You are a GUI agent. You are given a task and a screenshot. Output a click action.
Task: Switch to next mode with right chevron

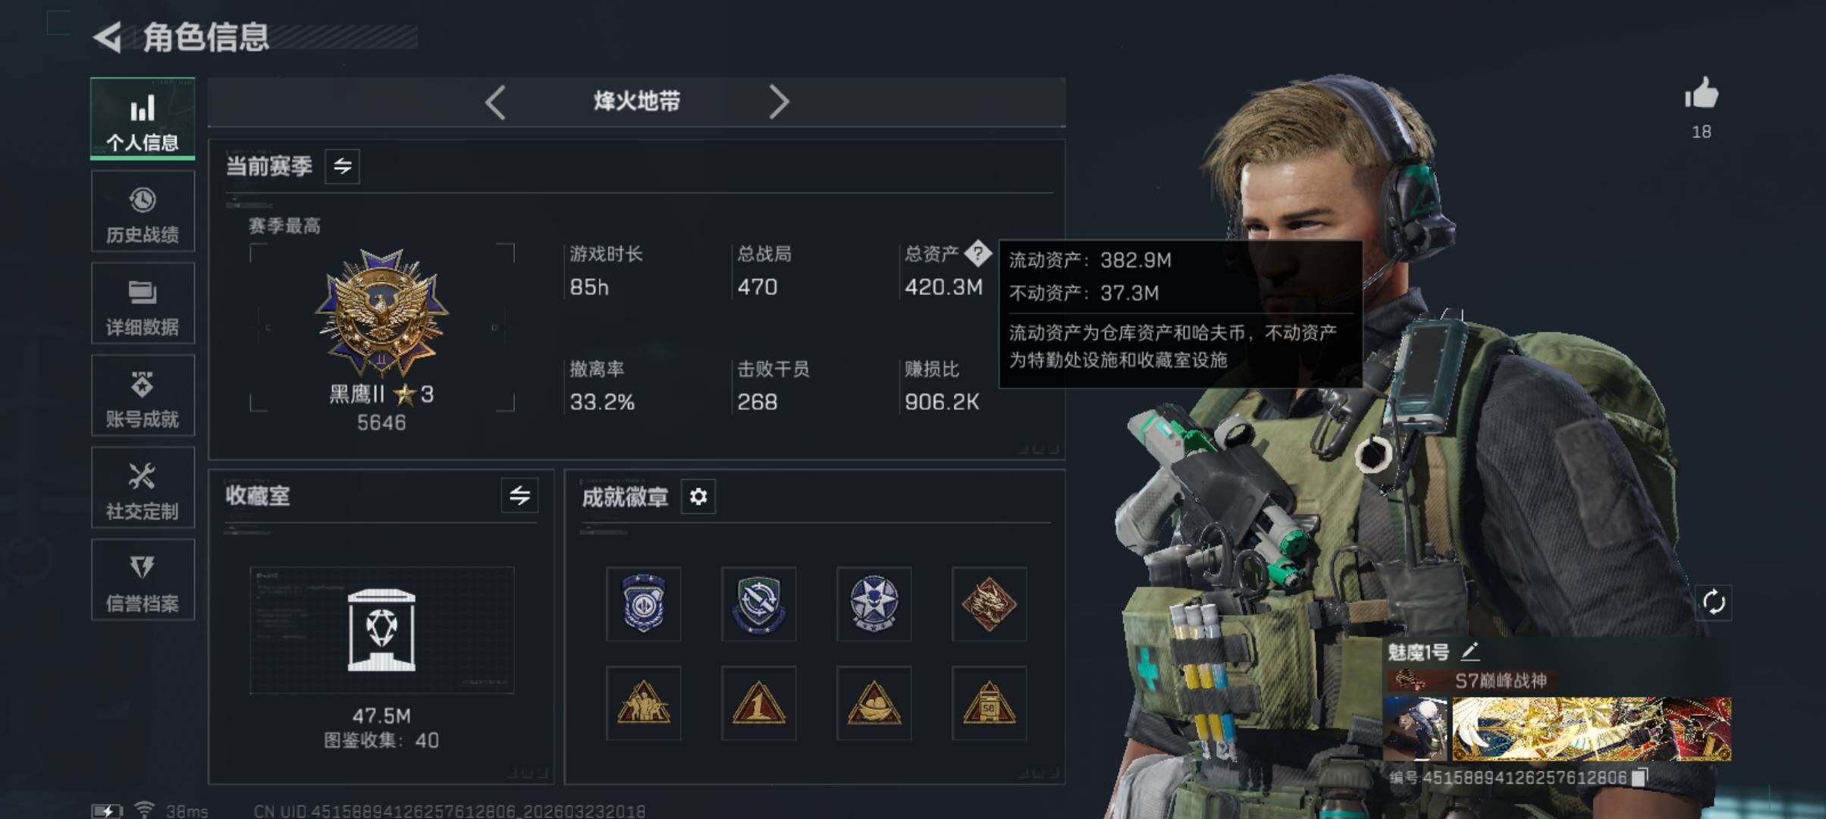[x=779, y=102]
